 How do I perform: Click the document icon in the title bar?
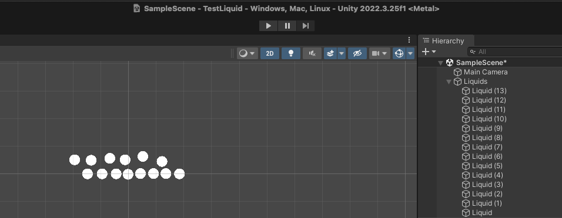pos(136,8)
